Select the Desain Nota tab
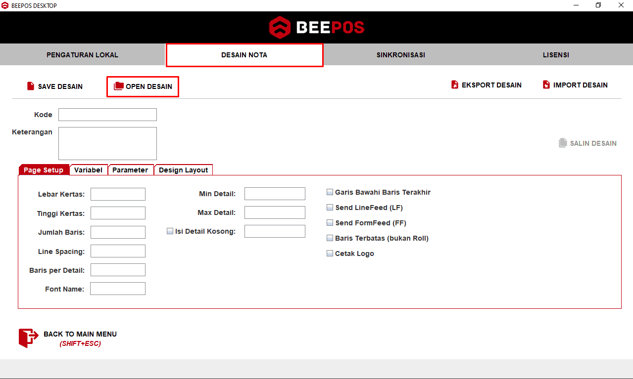 244,55
